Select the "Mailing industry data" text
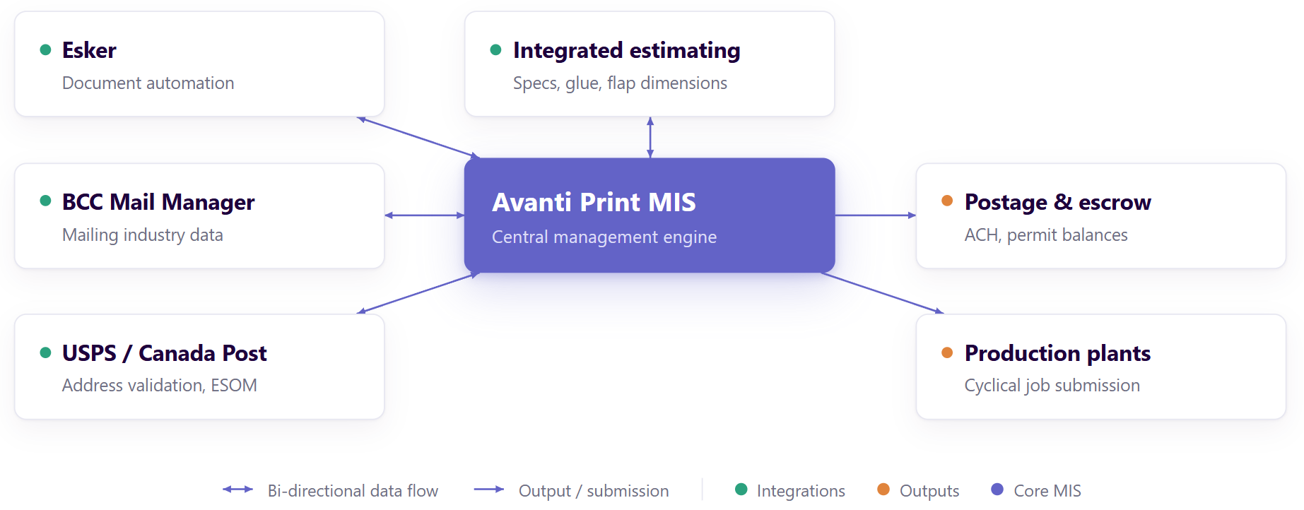Screen dimensions: 1304x510 point(143,235)
